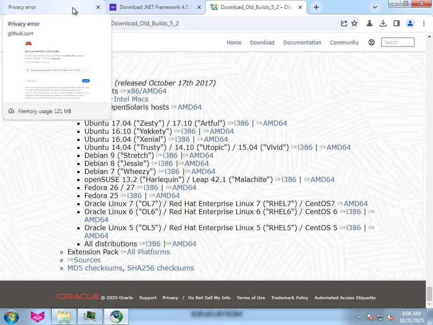This screenshot has height=325, width=433.
Task: Download openSUSE 13.2 Harlequin AMD64 package
Action: click(x=323, y=179)
